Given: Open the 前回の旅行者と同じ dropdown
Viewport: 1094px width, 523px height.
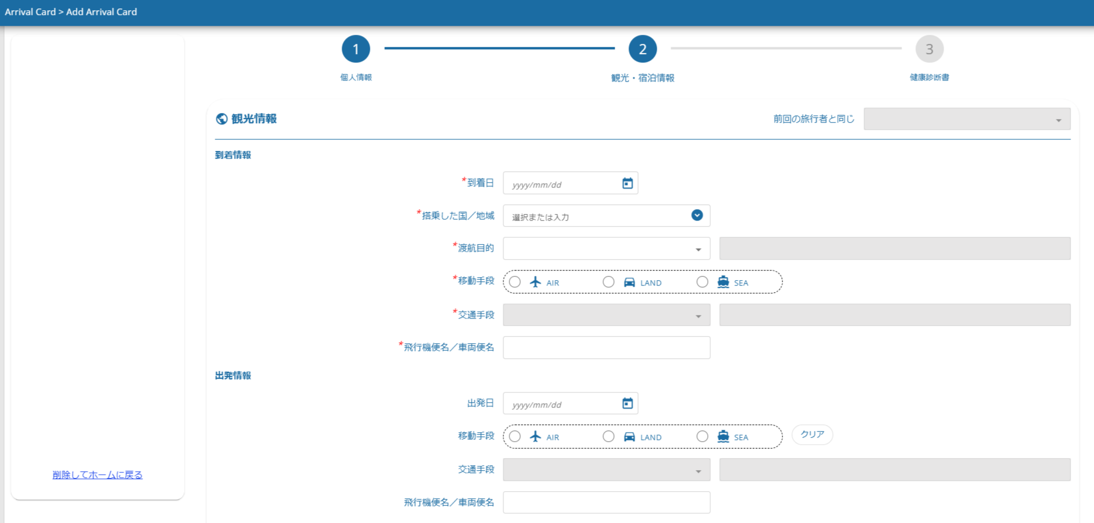Looking at the screenshot, I should coord(966,119).
